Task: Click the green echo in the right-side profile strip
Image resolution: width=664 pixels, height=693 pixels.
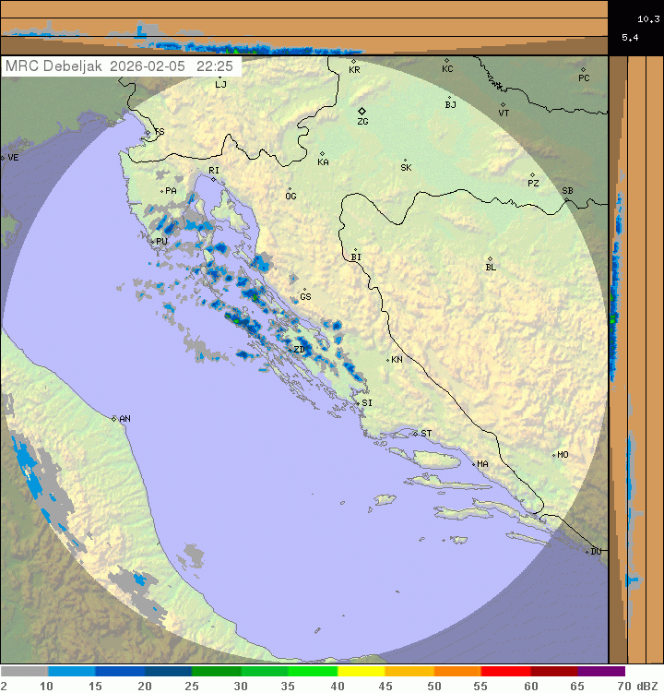Action: click(x=611, y=318)
